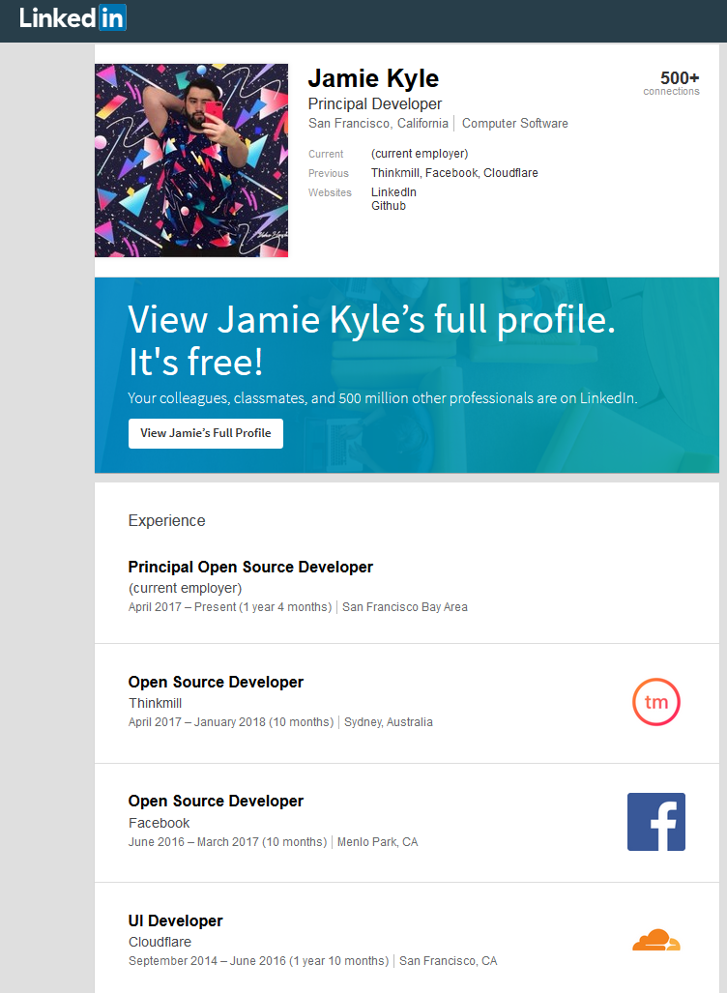This screenshot has height=993, width=727.
Task: Click Facebook company name under experience
Action: pyautogui.click(x=159, y=823)
